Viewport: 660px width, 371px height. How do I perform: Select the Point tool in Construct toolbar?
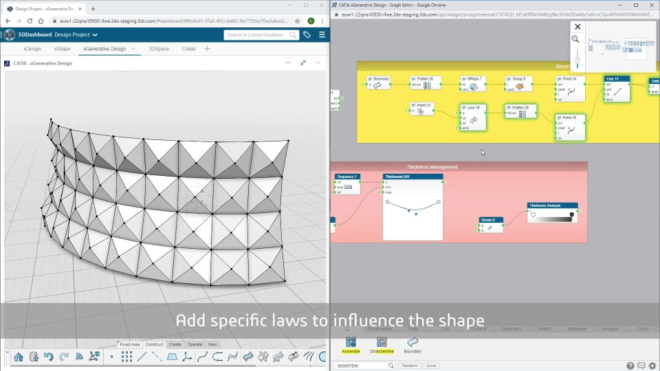[111, 357]
